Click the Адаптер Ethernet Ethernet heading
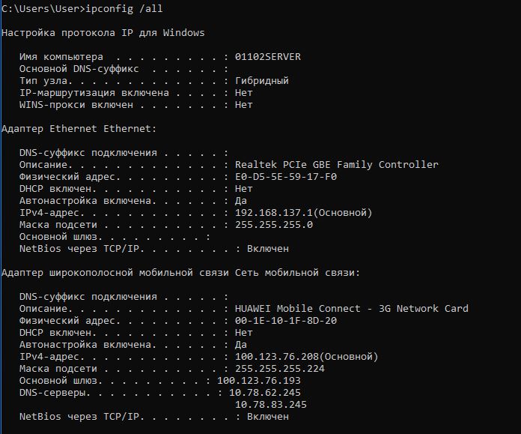521x434 pixels. tap(79, 129)
